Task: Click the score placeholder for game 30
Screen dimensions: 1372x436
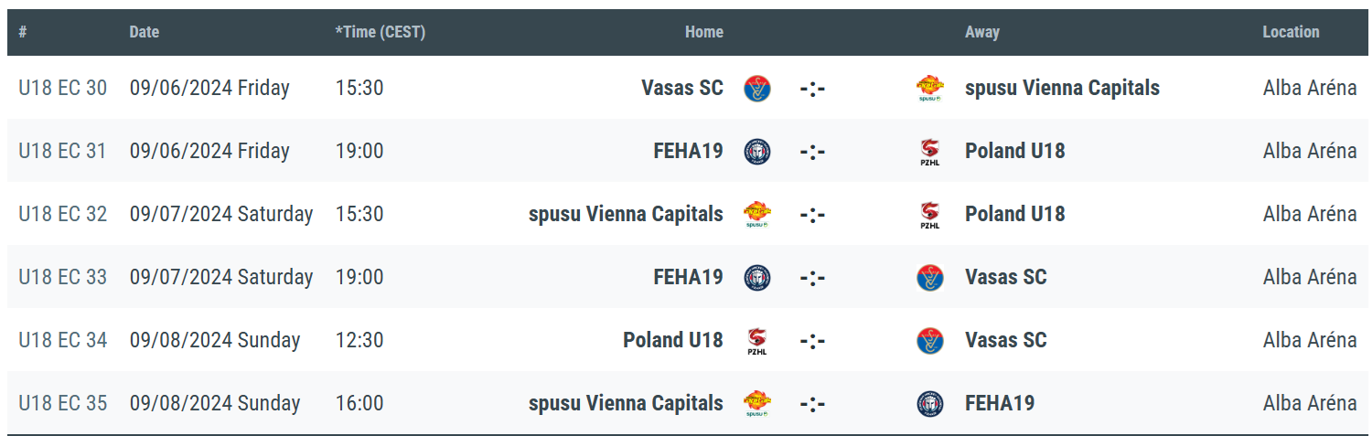Action: point(812,89)
